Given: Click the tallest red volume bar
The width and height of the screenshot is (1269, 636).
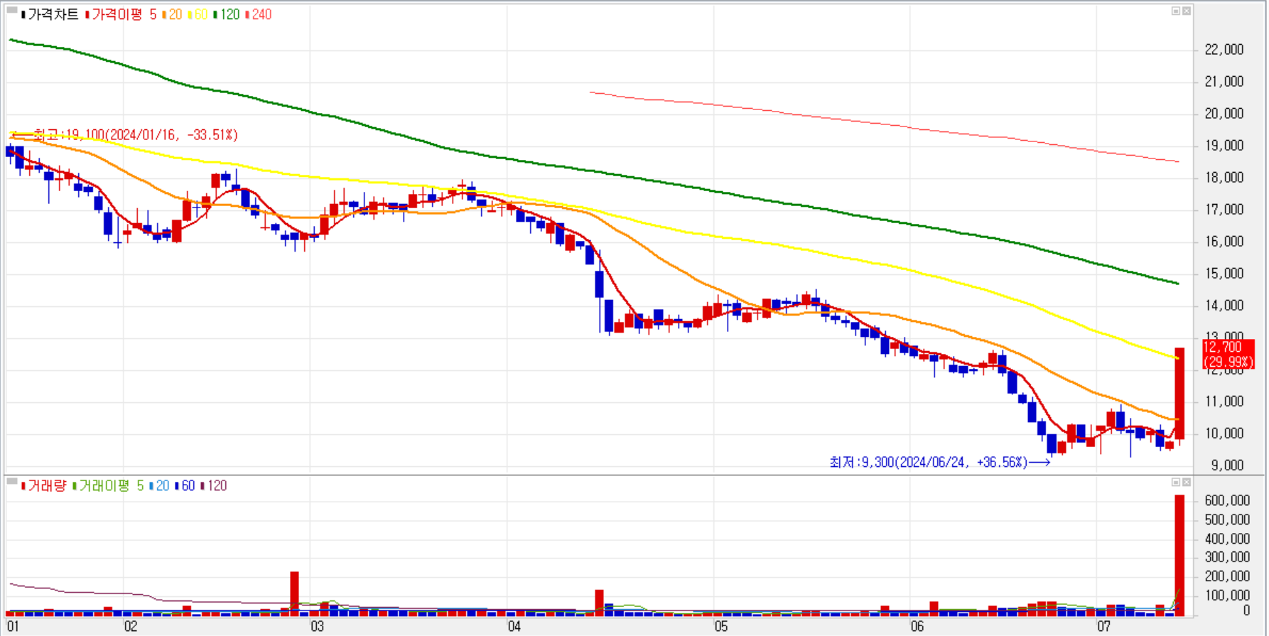Looking at the screenshot, I should [x=1179, y=555].
